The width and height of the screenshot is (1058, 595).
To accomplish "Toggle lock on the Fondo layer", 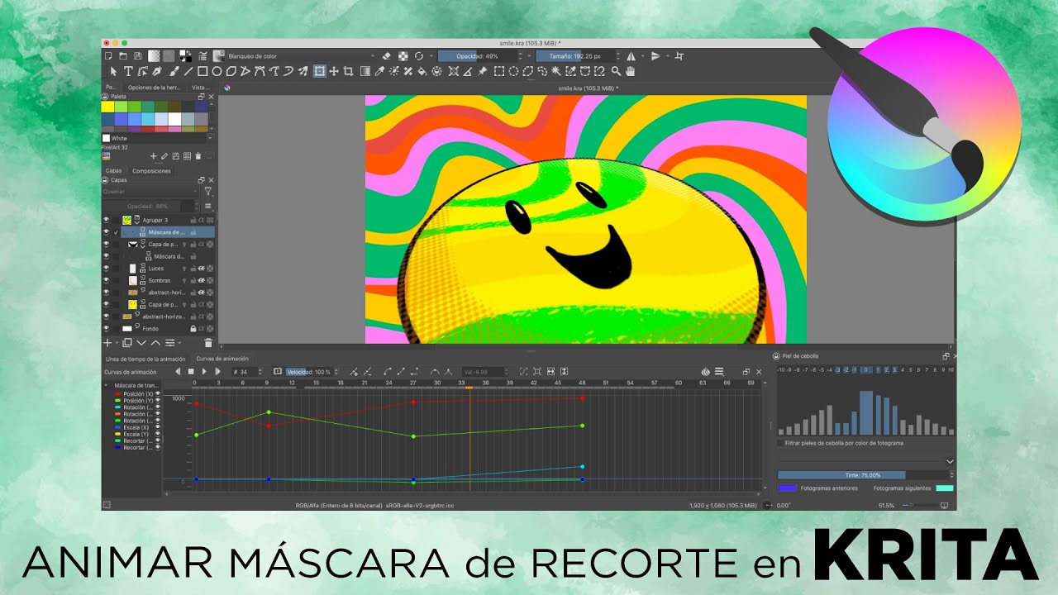I will 193,328.
